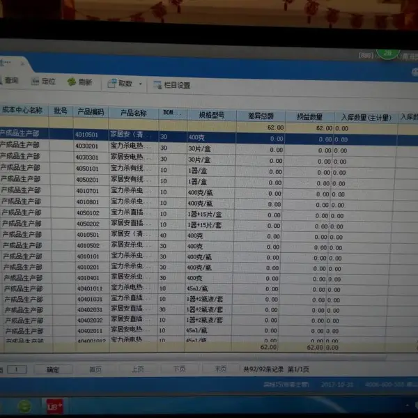This screenshot has height=418, width=418.
Task: Click the 规格型号 column header
Action: click(212, 115)
